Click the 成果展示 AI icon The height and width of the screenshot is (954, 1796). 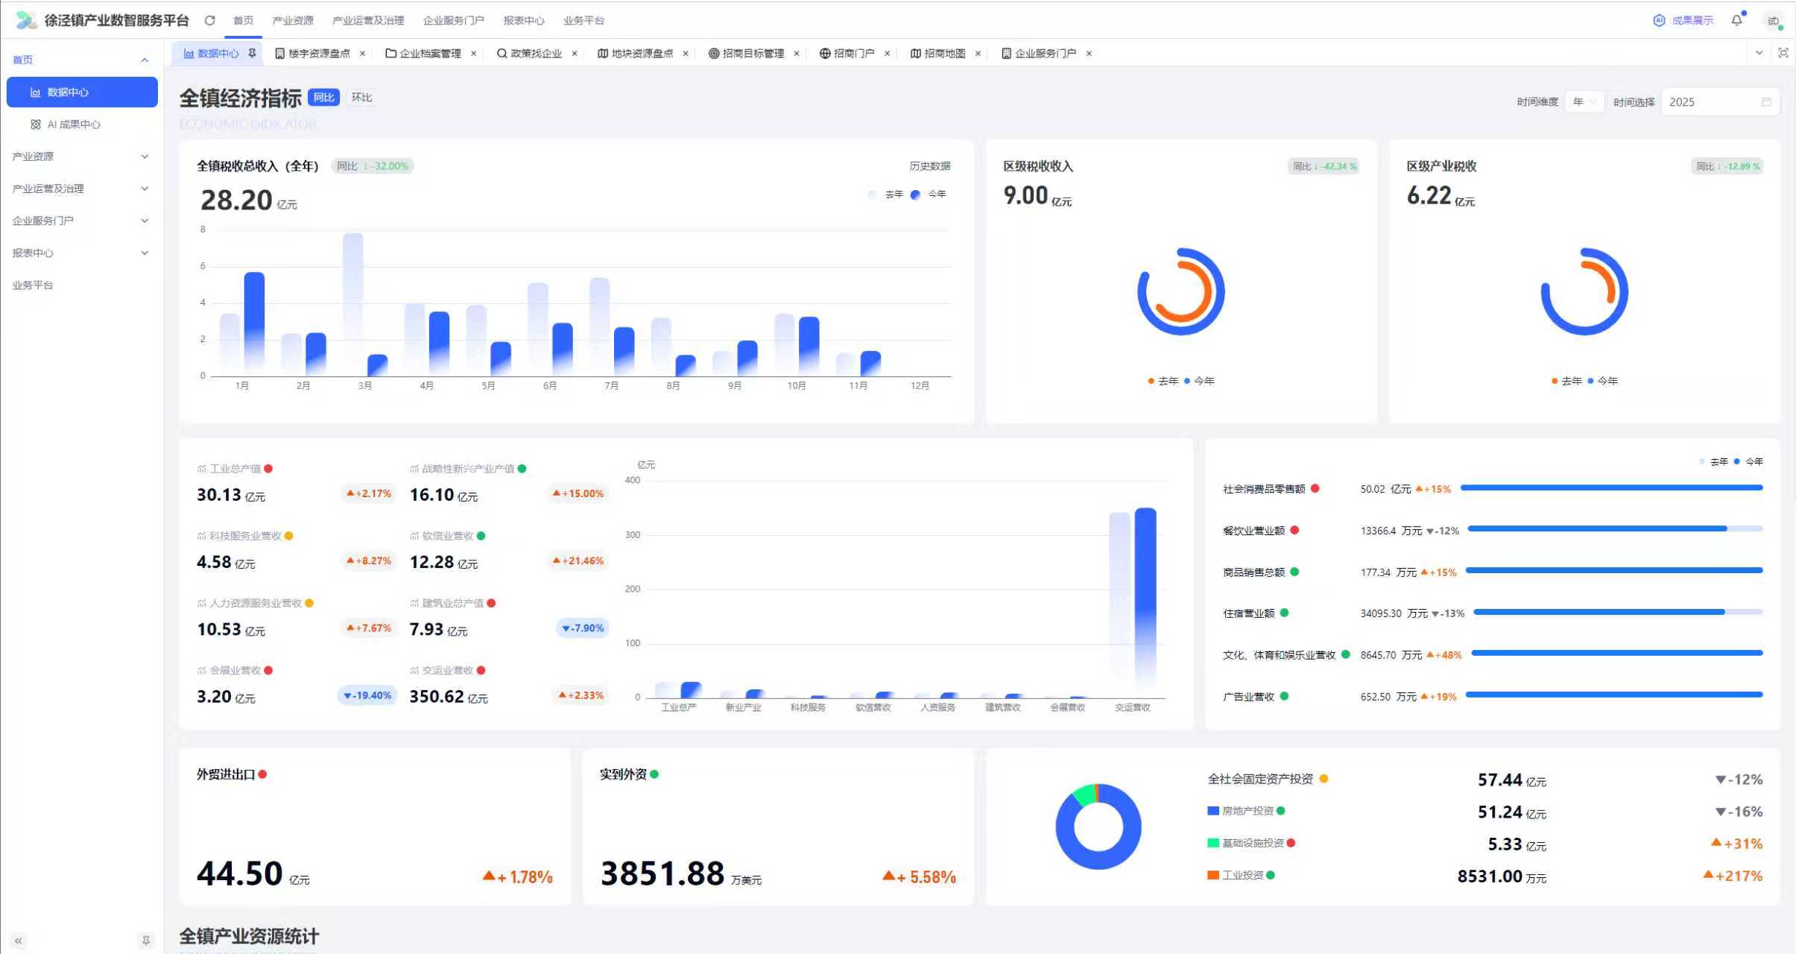pyautogui.click(x=1659, y=20)
